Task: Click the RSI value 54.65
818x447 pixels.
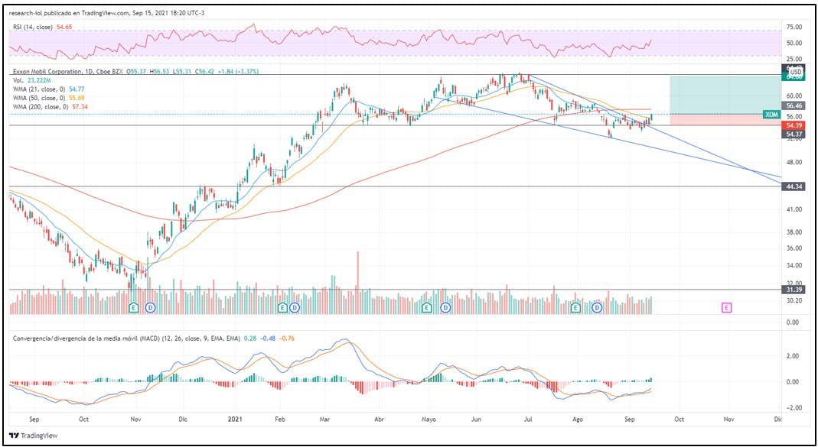Action: point(65,26)
